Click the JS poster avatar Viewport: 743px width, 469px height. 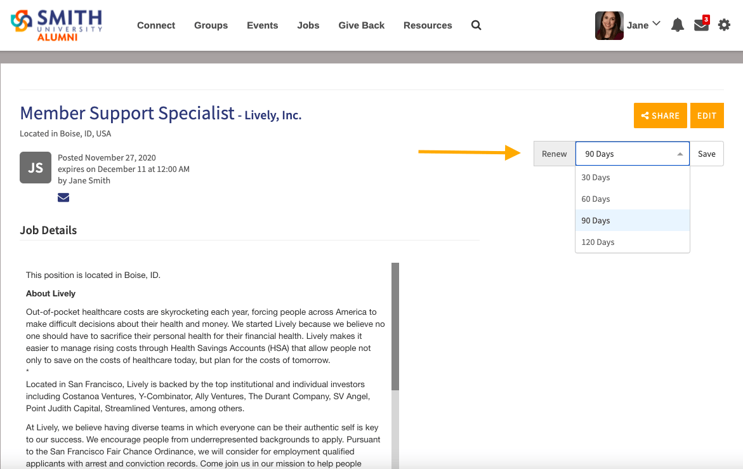coord(36,168)
